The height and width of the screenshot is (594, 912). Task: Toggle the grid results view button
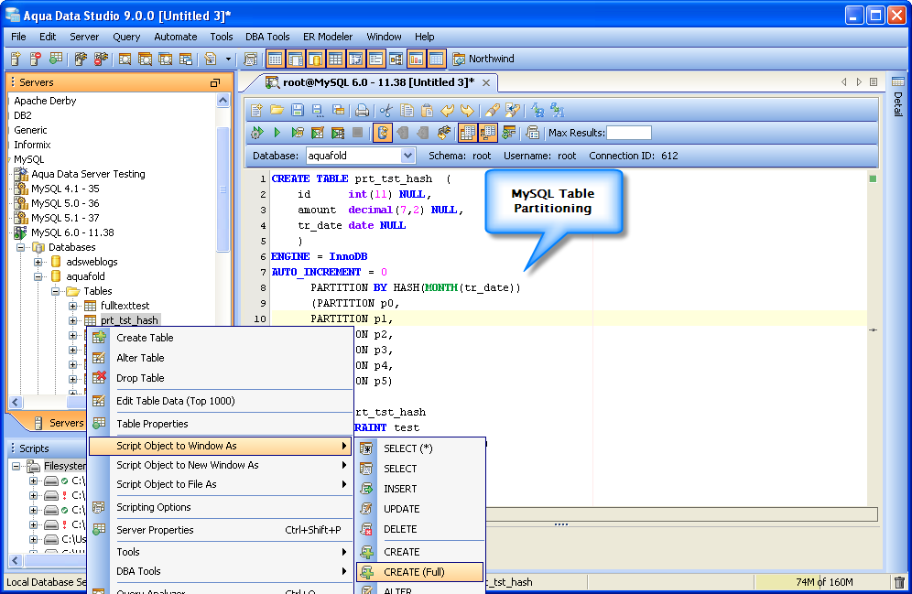(x=468, y=133)
